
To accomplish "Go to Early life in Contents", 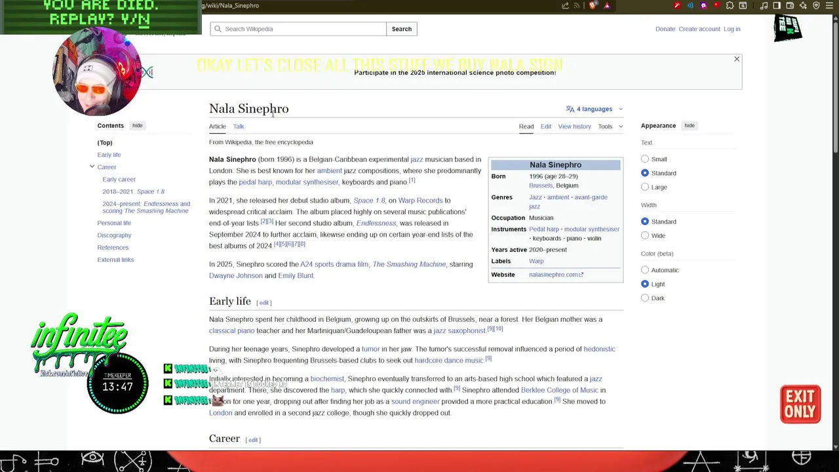I will pyautogui.click(x=109, y=155).
